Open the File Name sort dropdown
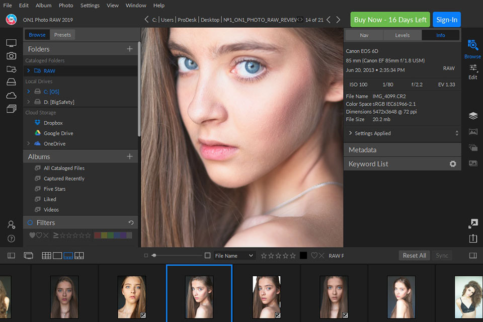The width and height of the screenshot is (483, 322). (x=234, y=256)
